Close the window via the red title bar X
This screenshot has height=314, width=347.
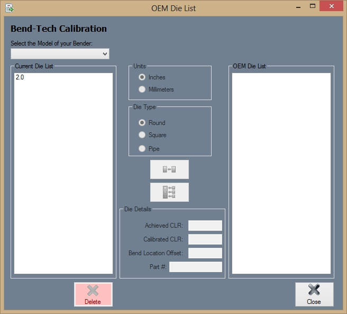331,6
